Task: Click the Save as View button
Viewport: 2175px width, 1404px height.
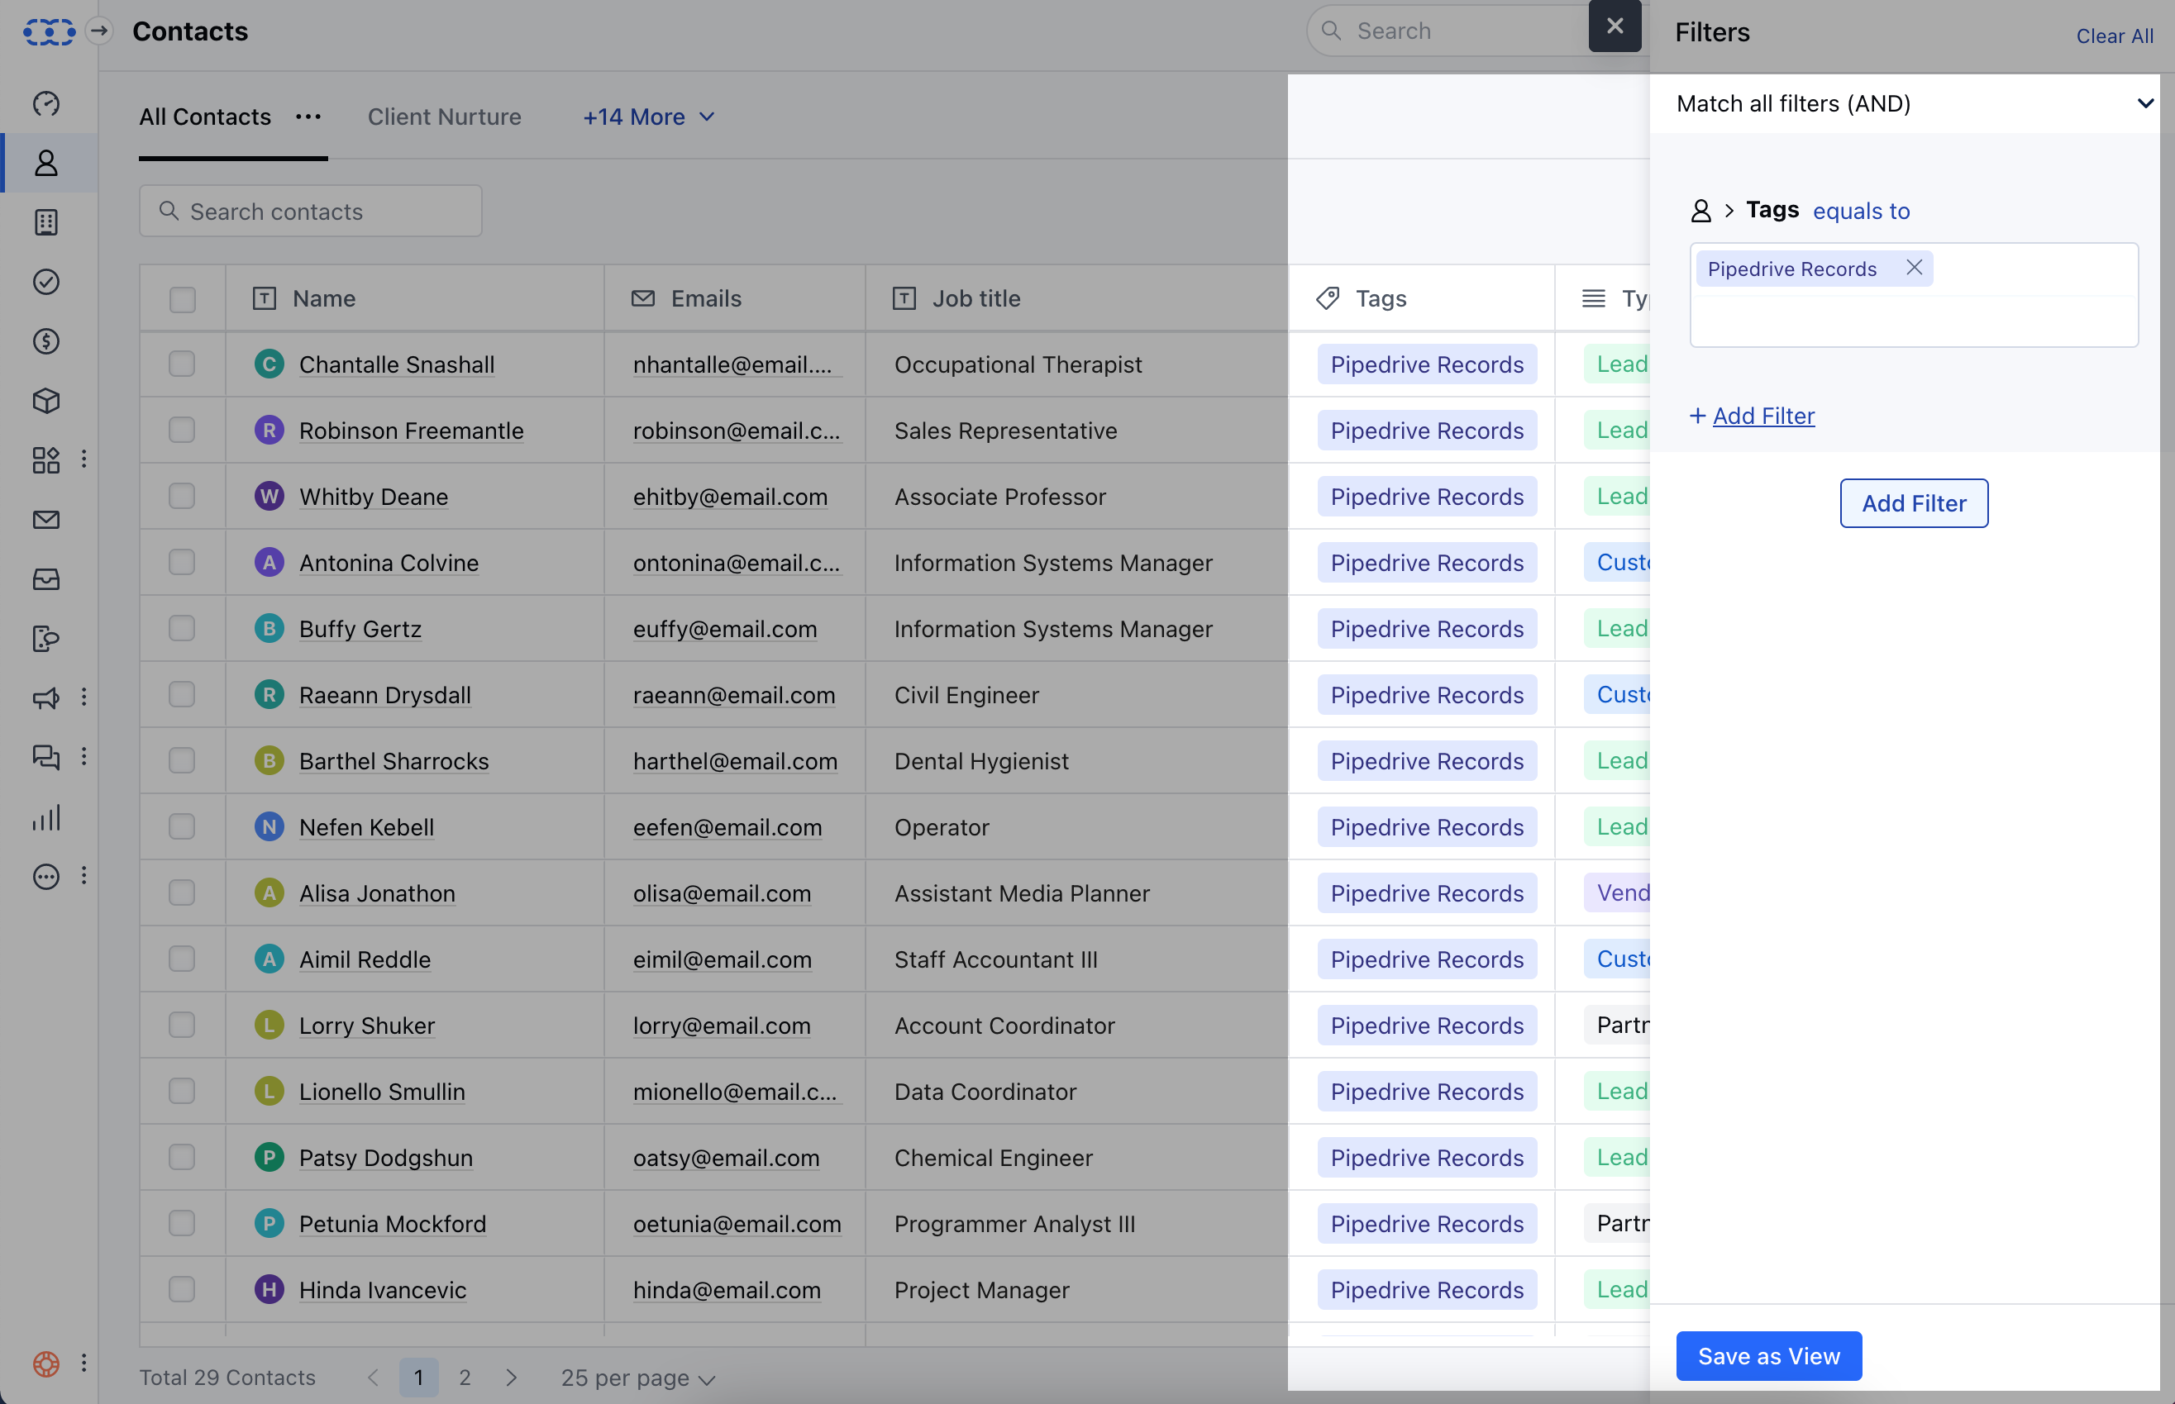Action: pos(1768,1356)
